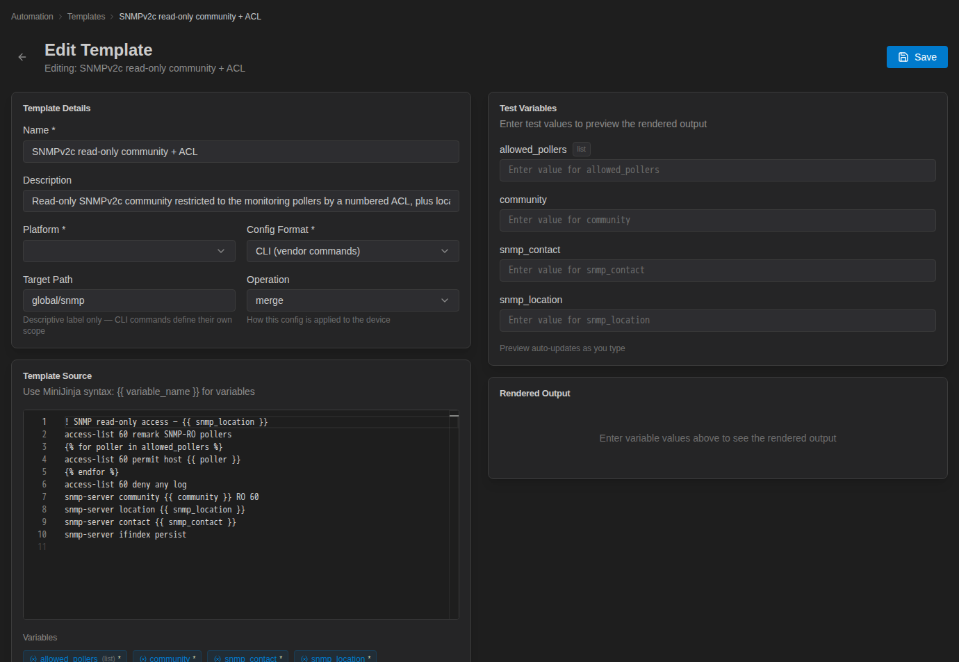
Task: Click the allowed_pollers variable chip
Action: click(75, 658)
